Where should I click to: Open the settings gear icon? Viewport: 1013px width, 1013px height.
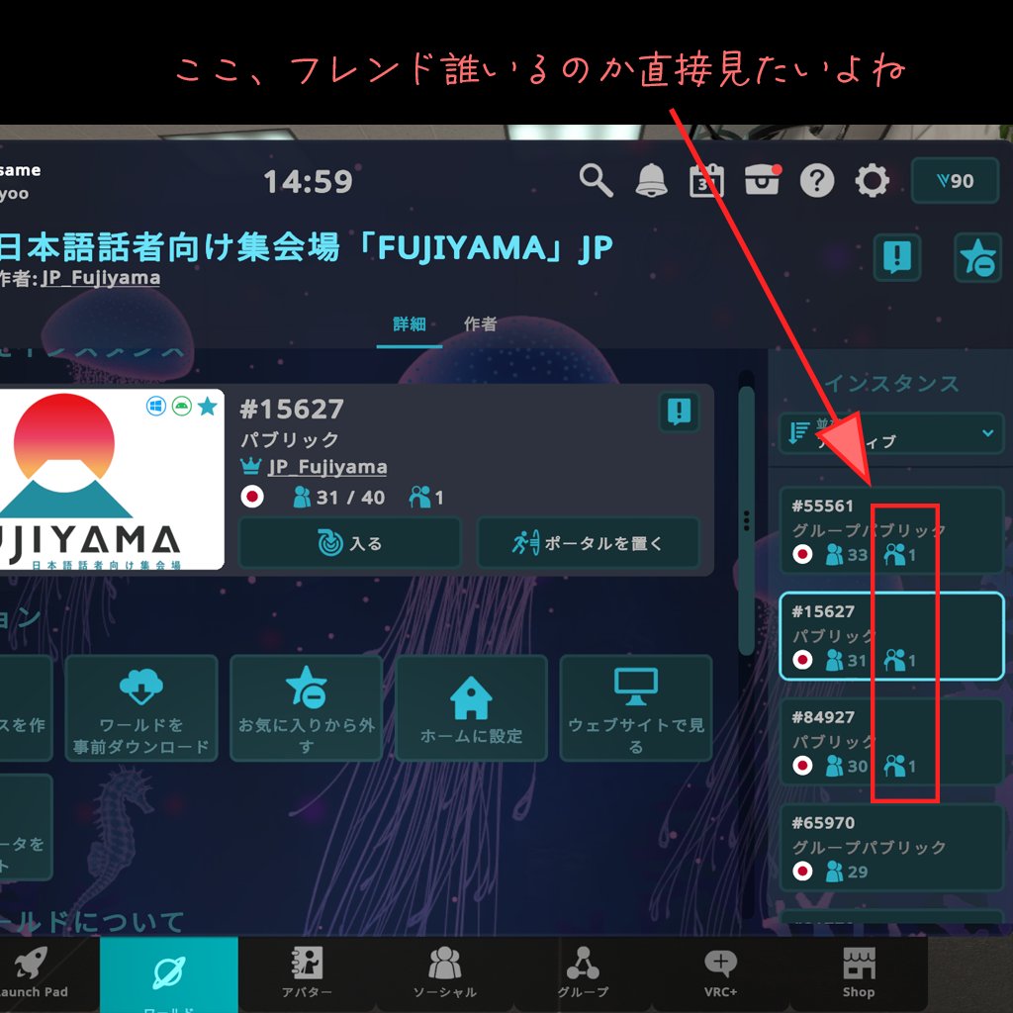pyautogui.click(x=873, y=180)
